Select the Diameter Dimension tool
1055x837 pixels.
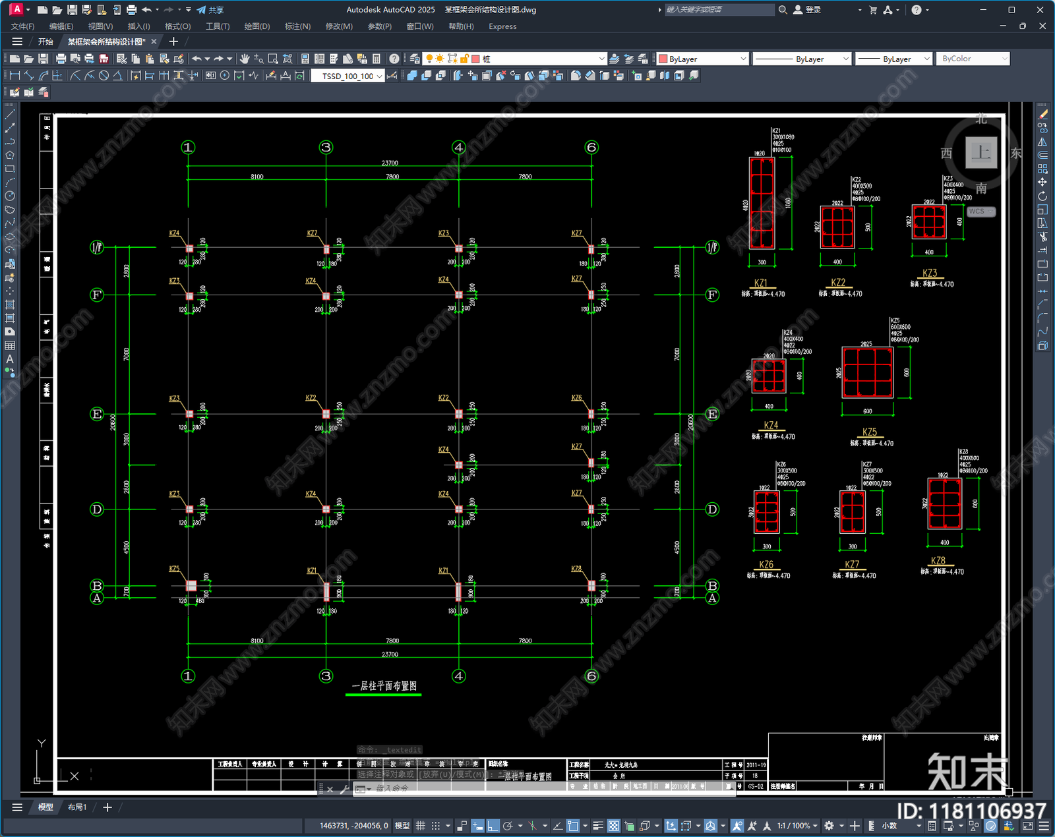(x=104, y=76)
